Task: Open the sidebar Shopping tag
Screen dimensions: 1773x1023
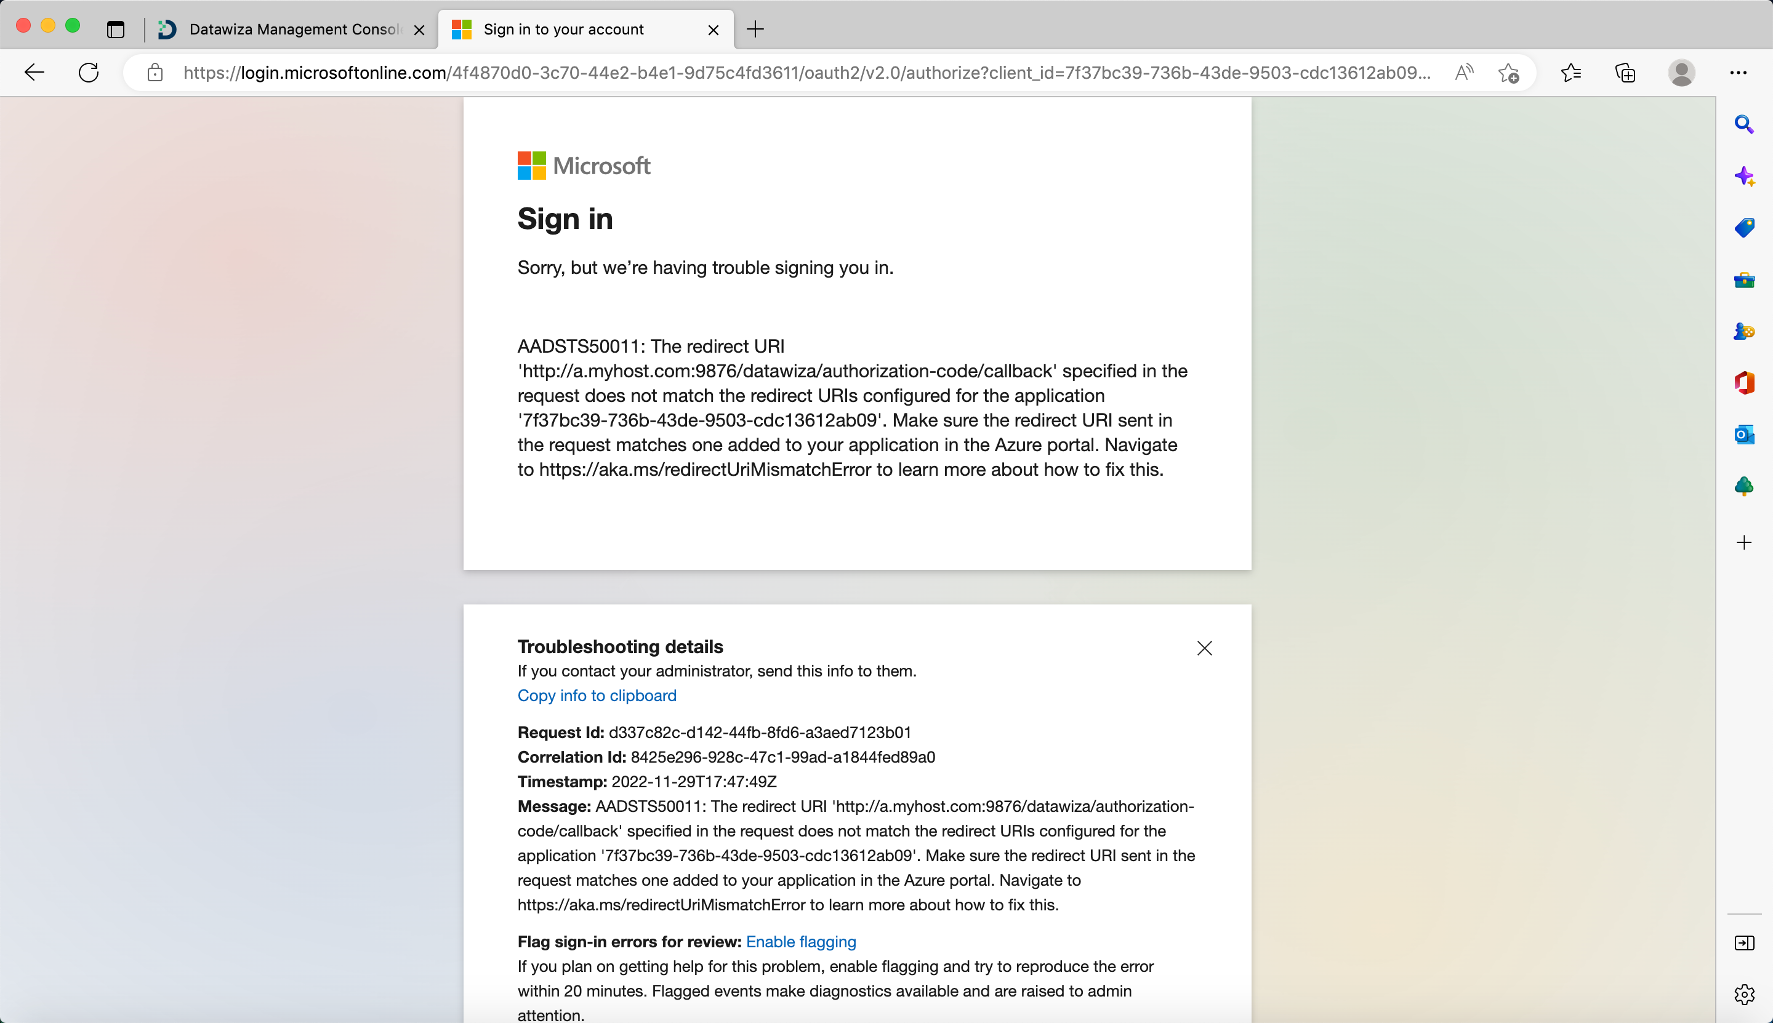Action: (x=1744, y=228)
